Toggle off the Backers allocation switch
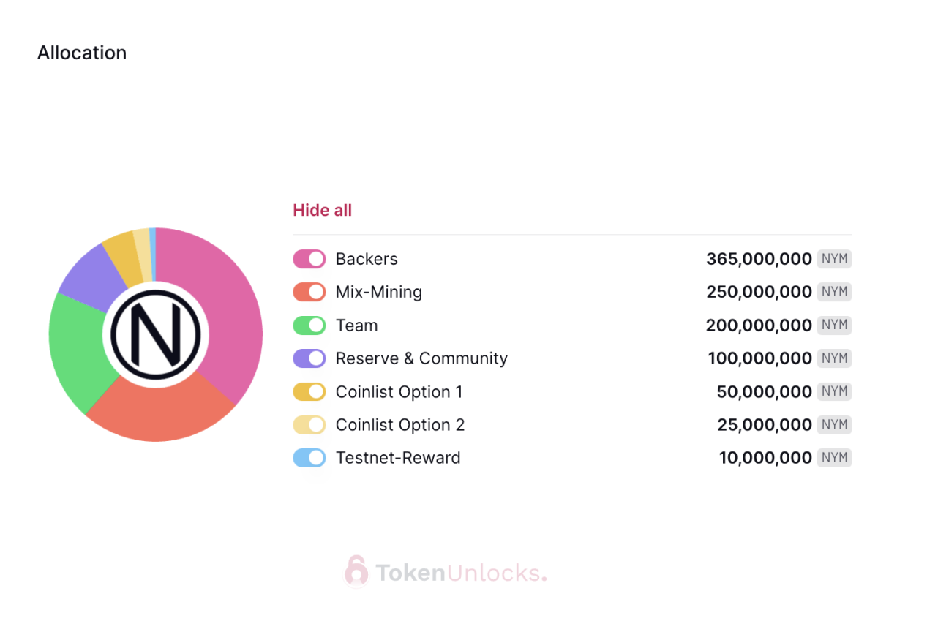This screenshot has height=632, width=927. point(309,259)
